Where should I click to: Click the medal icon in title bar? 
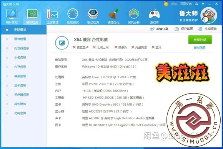point(166,3)
